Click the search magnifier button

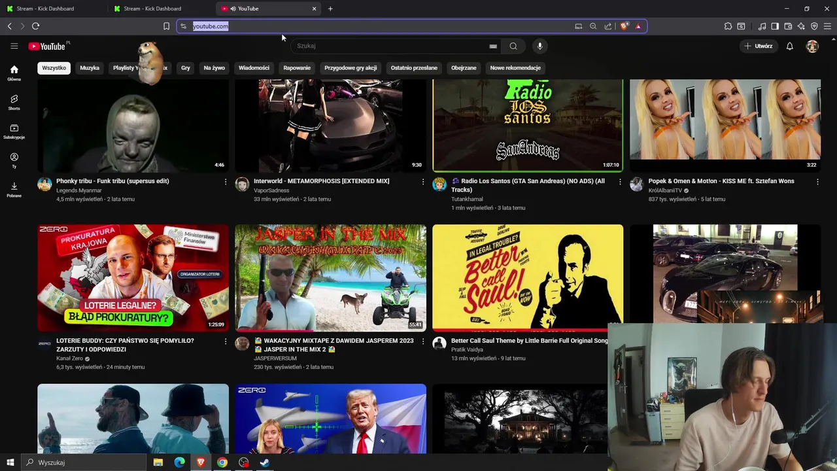tap(513, 46)
